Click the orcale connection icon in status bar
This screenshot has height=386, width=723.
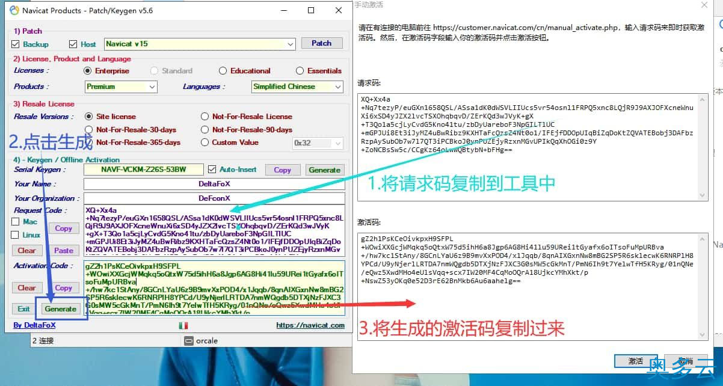coord(189,341)
